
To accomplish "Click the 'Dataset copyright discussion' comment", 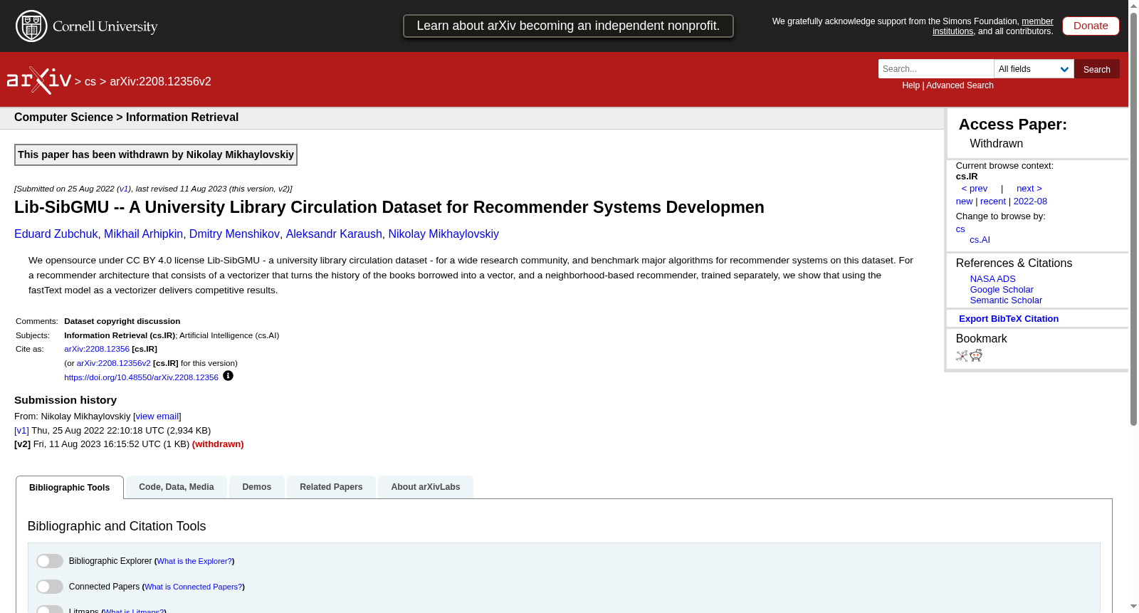I will [122, 321].
